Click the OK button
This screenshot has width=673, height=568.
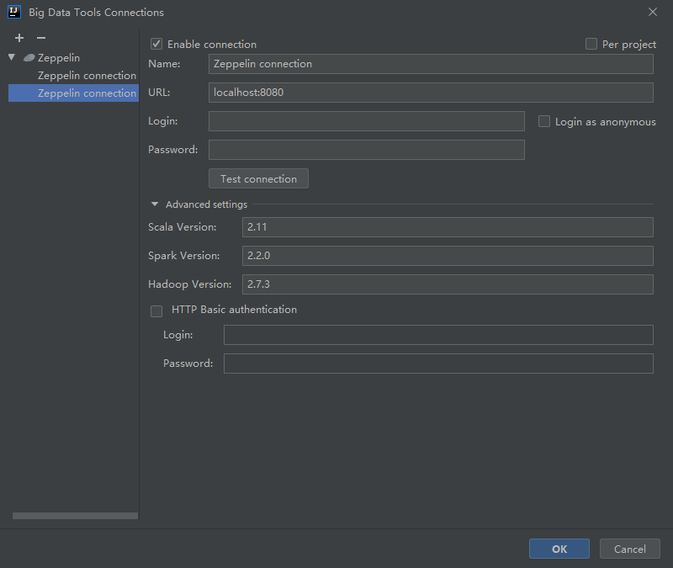(x=559, y=549)
